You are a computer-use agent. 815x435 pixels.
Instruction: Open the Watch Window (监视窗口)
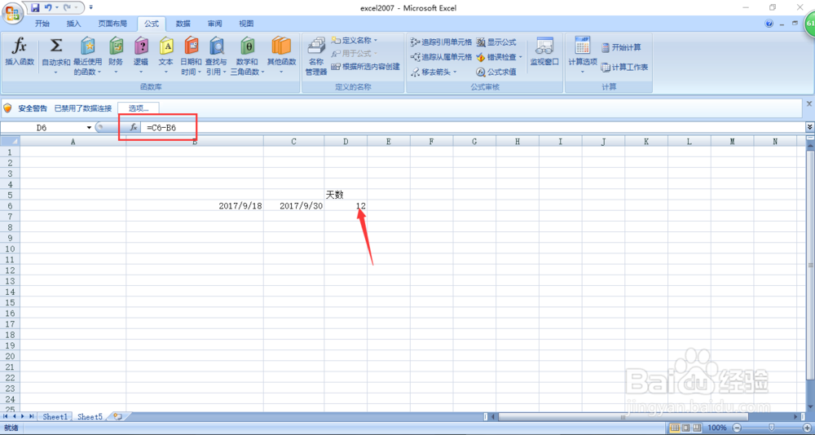(544, 52)
